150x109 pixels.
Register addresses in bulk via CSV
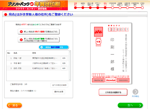coord(39,40)
